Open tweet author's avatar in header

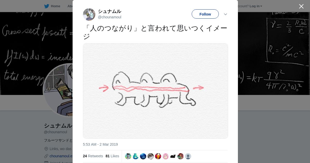89,14
